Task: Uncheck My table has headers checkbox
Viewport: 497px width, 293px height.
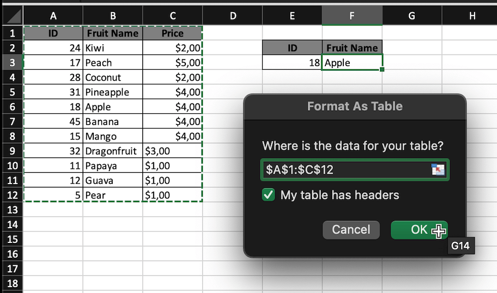Action: tap(269, 195)
